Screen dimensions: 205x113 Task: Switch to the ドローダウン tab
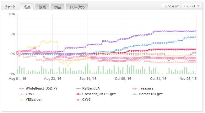77,7
